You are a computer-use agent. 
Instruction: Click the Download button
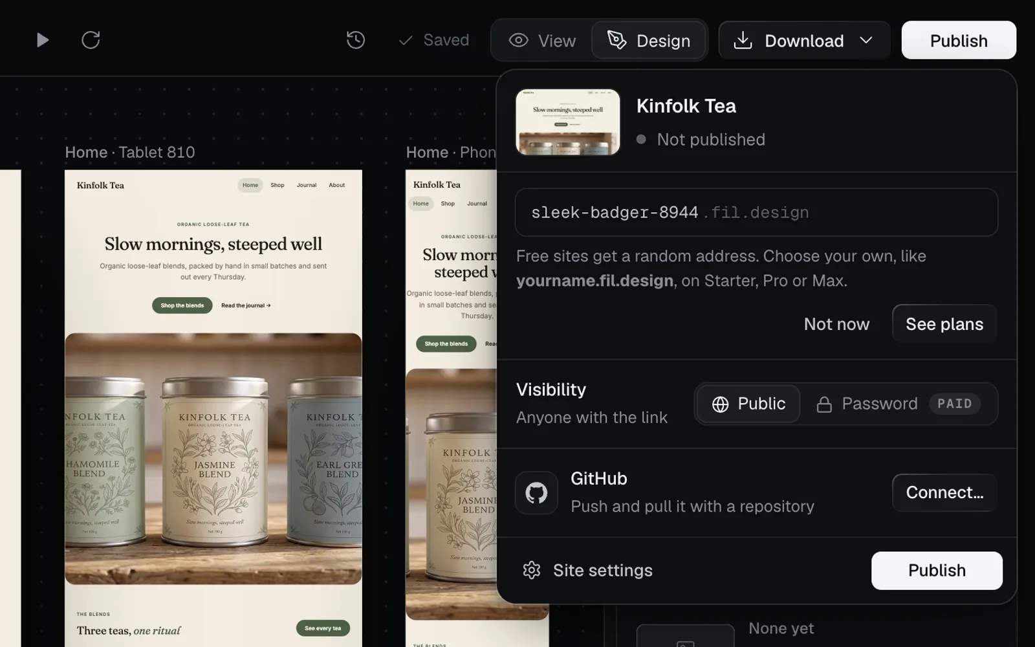pos(804,41)
